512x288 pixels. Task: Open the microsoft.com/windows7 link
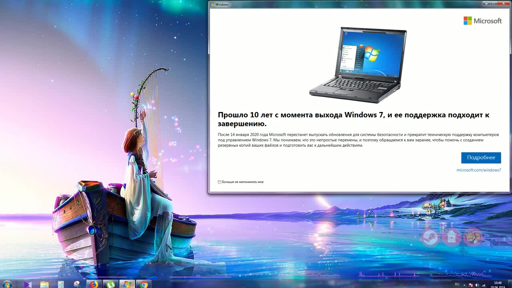point(478,170)
